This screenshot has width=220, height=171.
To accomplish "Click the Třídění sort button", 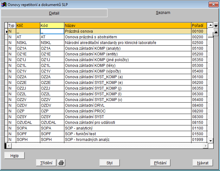I will (x=46, y=163).
